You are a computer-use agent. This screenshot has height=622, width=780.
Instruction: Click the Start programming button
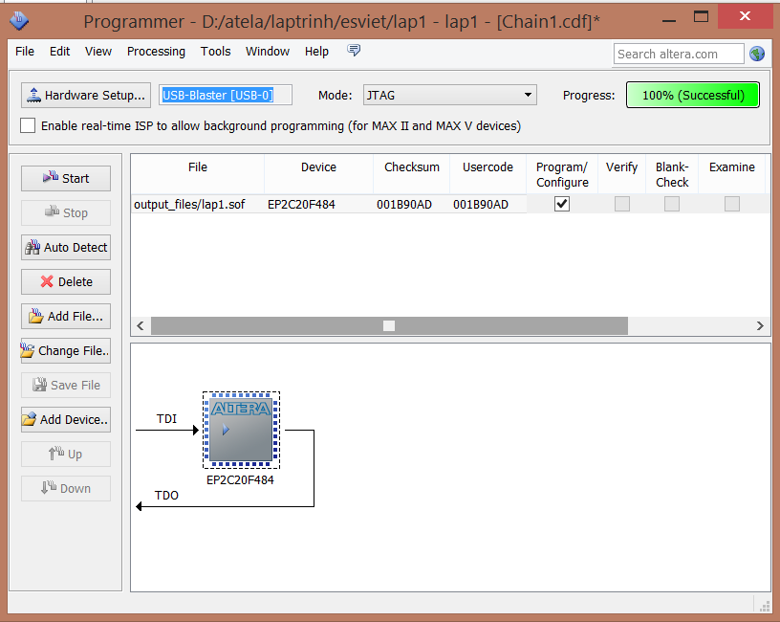66,178
